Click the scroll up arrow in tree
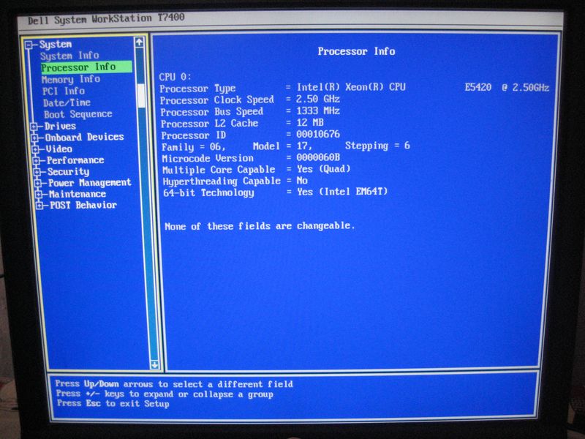The height and width of the screenshot is (439, 585). click(x=139, y=42)
